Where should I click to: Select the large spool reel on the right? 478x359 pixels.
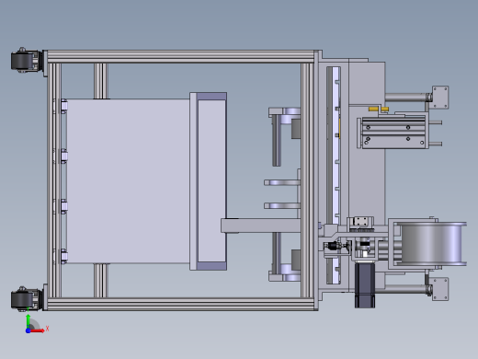(x=433, y=244)
